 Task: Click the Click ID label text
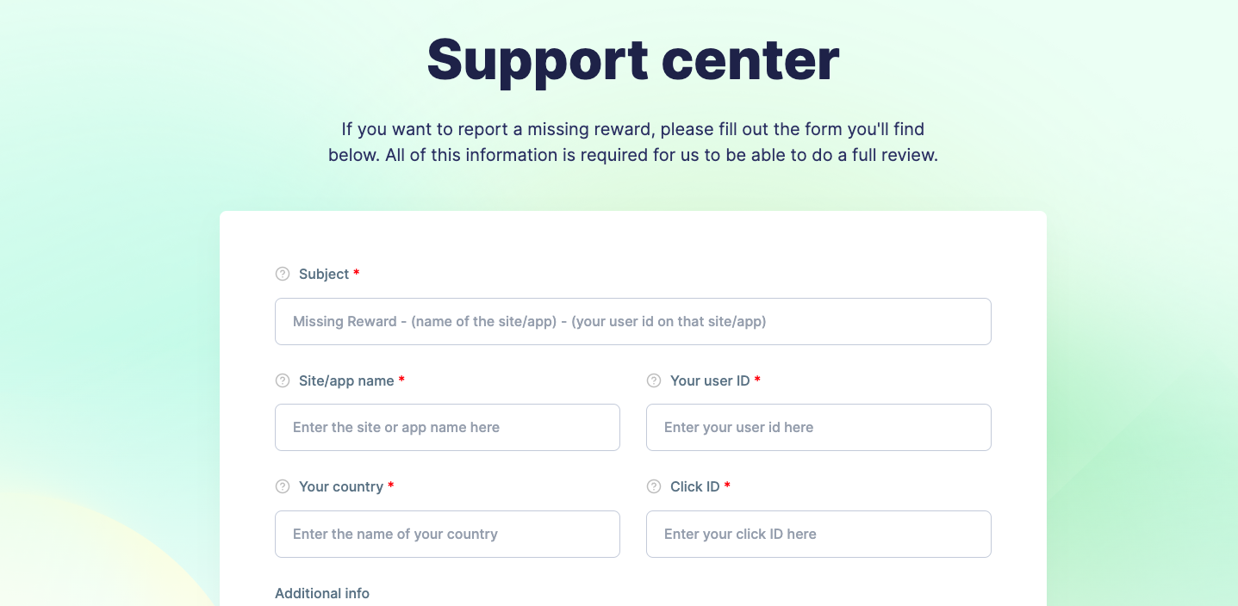click(695, 486)
